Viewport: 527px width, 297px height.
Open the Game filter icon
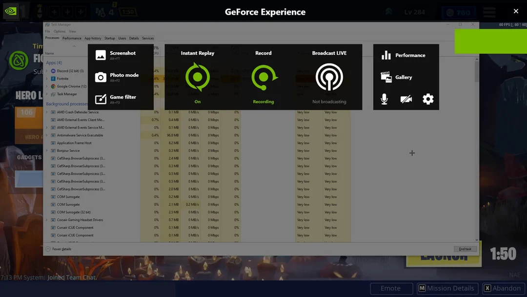tap(101, 99)
